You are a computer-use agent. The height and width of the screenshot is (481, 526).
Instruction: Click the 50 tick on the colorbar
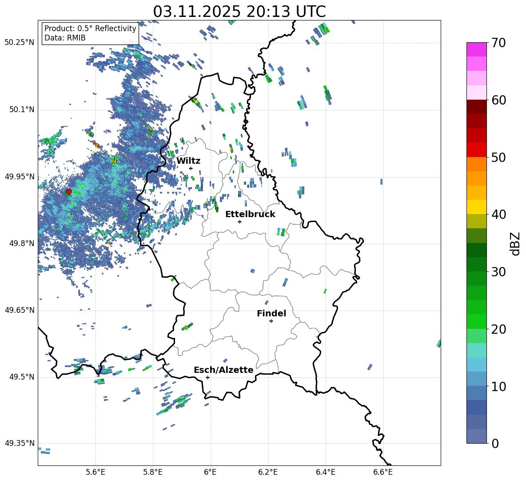[498, 158]
